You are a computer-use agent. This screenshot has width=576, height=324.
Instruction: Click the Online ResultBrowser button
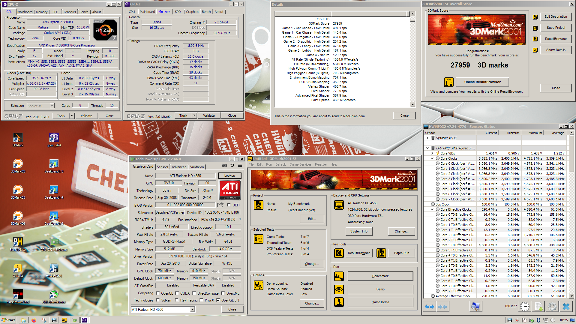coord(482,82)
